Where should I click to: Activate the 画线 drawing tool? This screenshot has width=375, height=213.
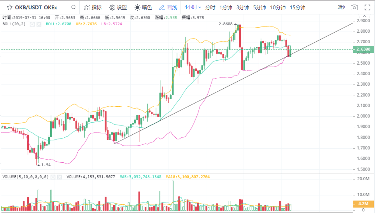point(168,7)
